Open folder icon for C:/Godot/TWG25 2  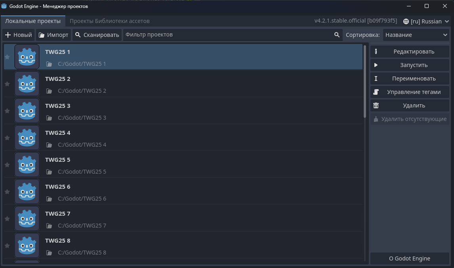(49, 91)
